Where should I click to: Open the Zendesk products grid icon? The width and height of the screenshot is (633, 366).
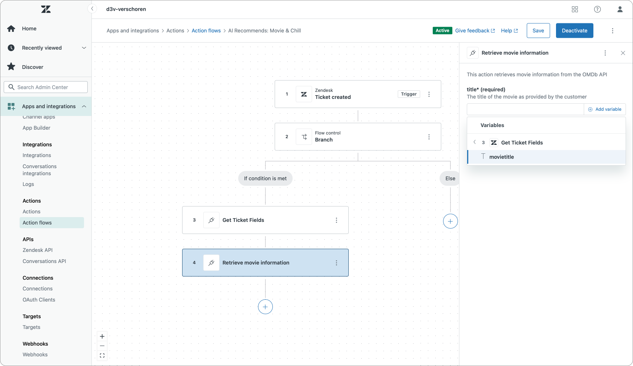tap(575, 9)
